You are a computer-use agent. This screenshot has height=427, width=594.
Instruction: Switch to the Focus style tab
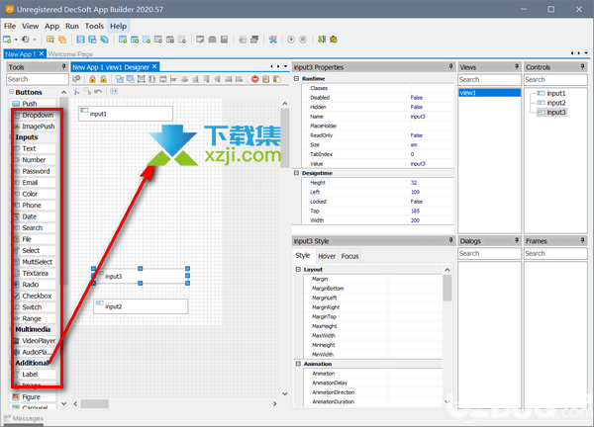click(349, 256)
